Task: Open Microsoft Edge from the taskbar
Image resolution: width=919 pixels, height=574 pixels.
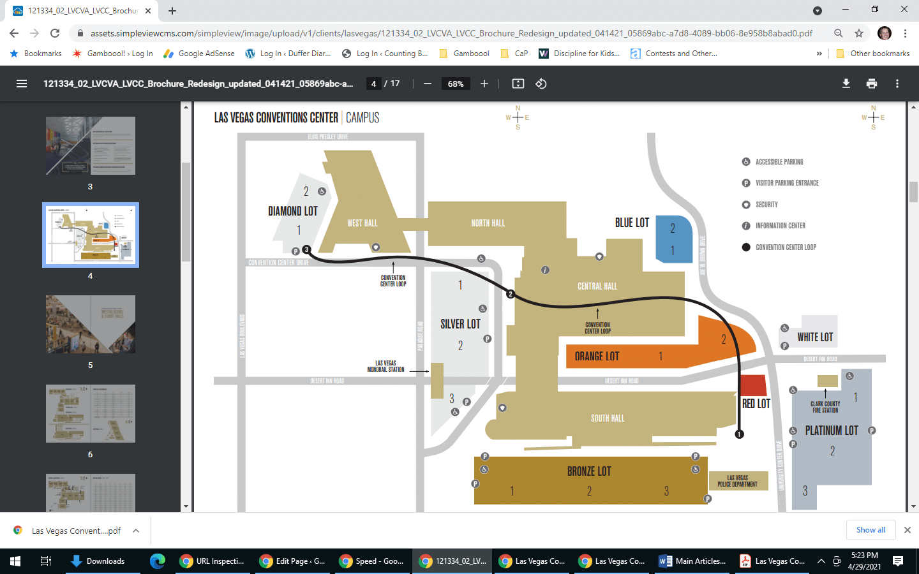Action: 158,561
